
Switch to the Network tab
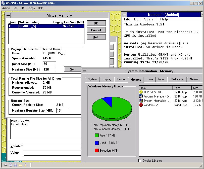coord(195,79)
